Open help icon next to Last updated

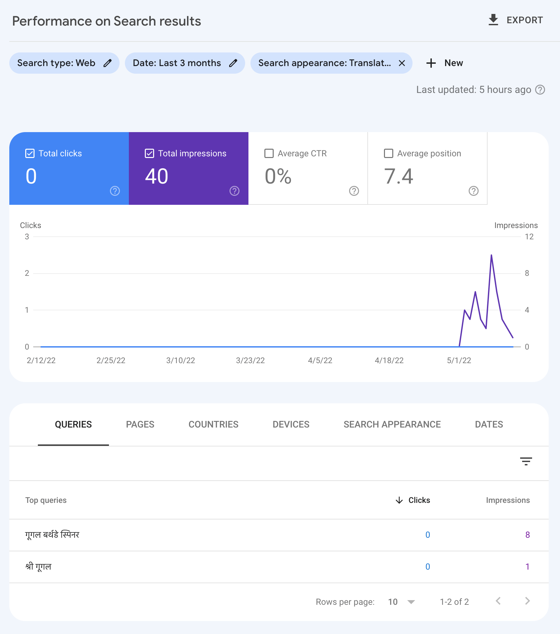click(540, 90)
